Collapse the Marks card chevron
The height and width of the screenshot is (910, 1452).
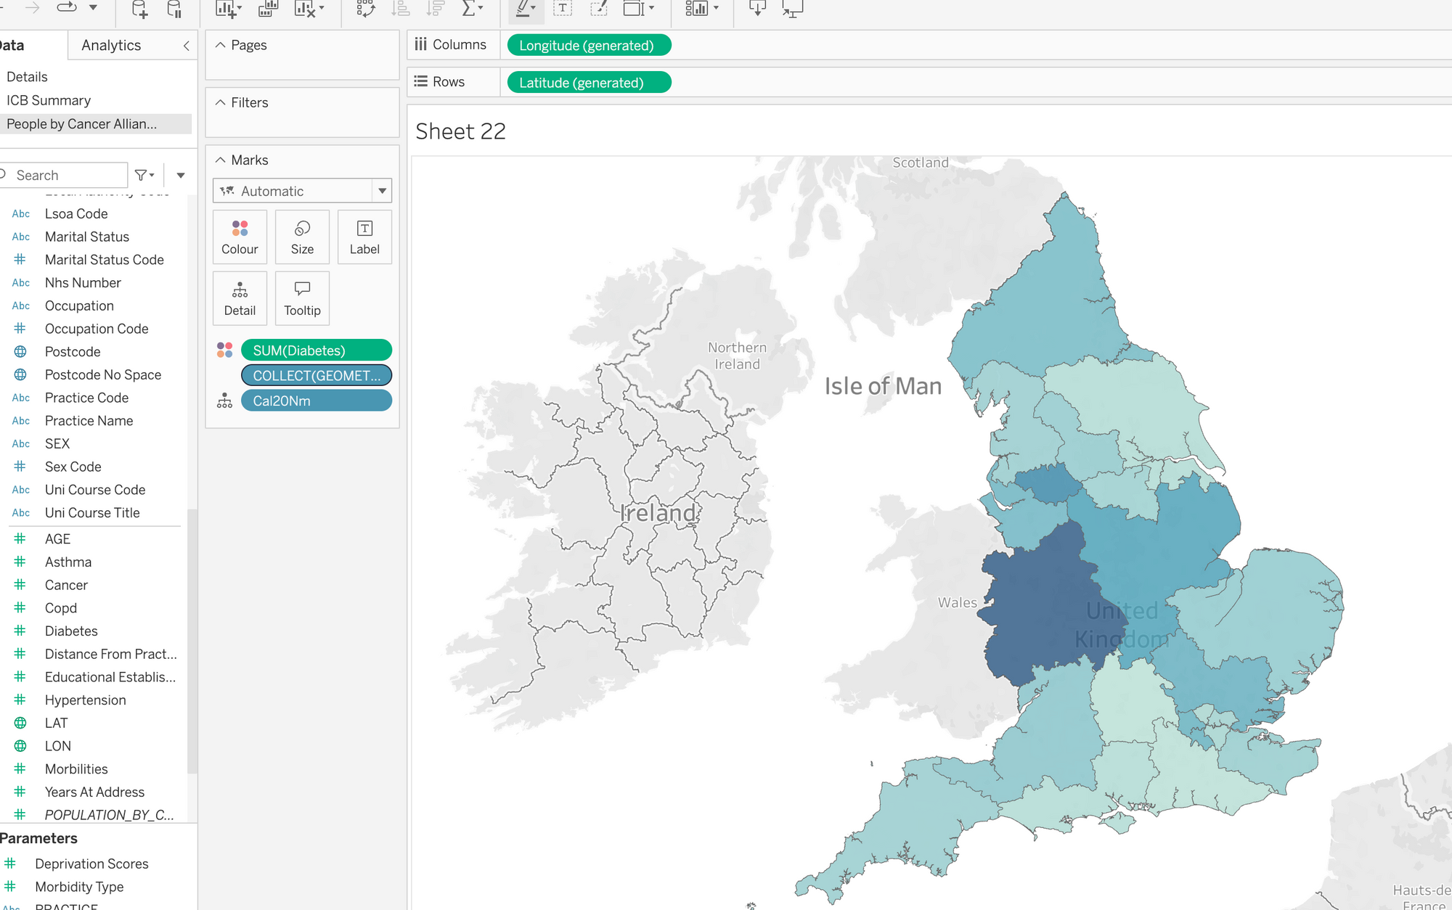(221, 160)
